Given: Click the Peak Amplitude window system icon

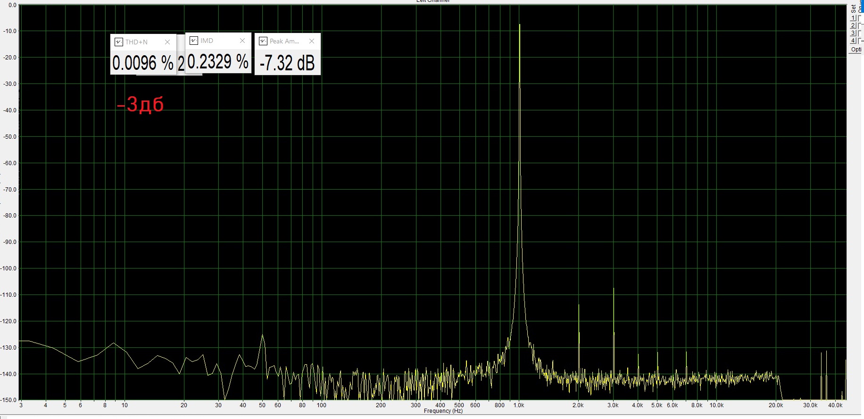Looking at the screenshot, I should coord(263,41).
